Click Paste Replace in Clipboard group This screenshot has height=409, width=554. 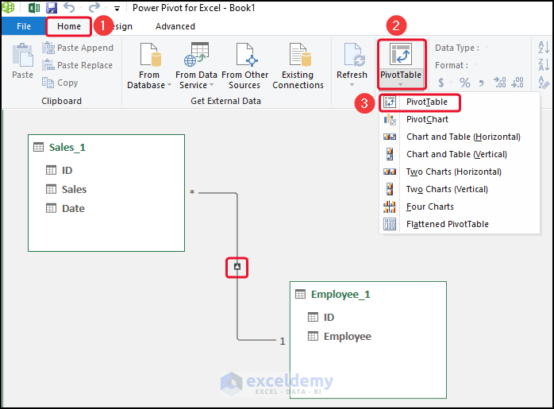click(x=77, y=65)
